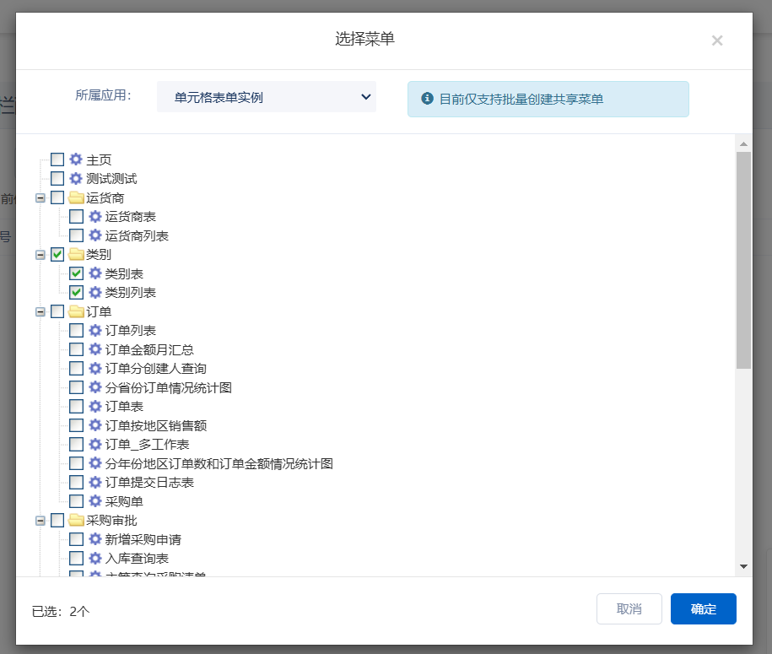Click the gear icon beside 订单_多工作表
This screenshot has width=772, height=654.
tap(95, 444)
